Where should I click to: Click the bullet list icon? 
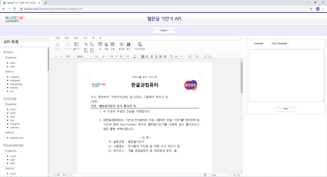(197, 56)
